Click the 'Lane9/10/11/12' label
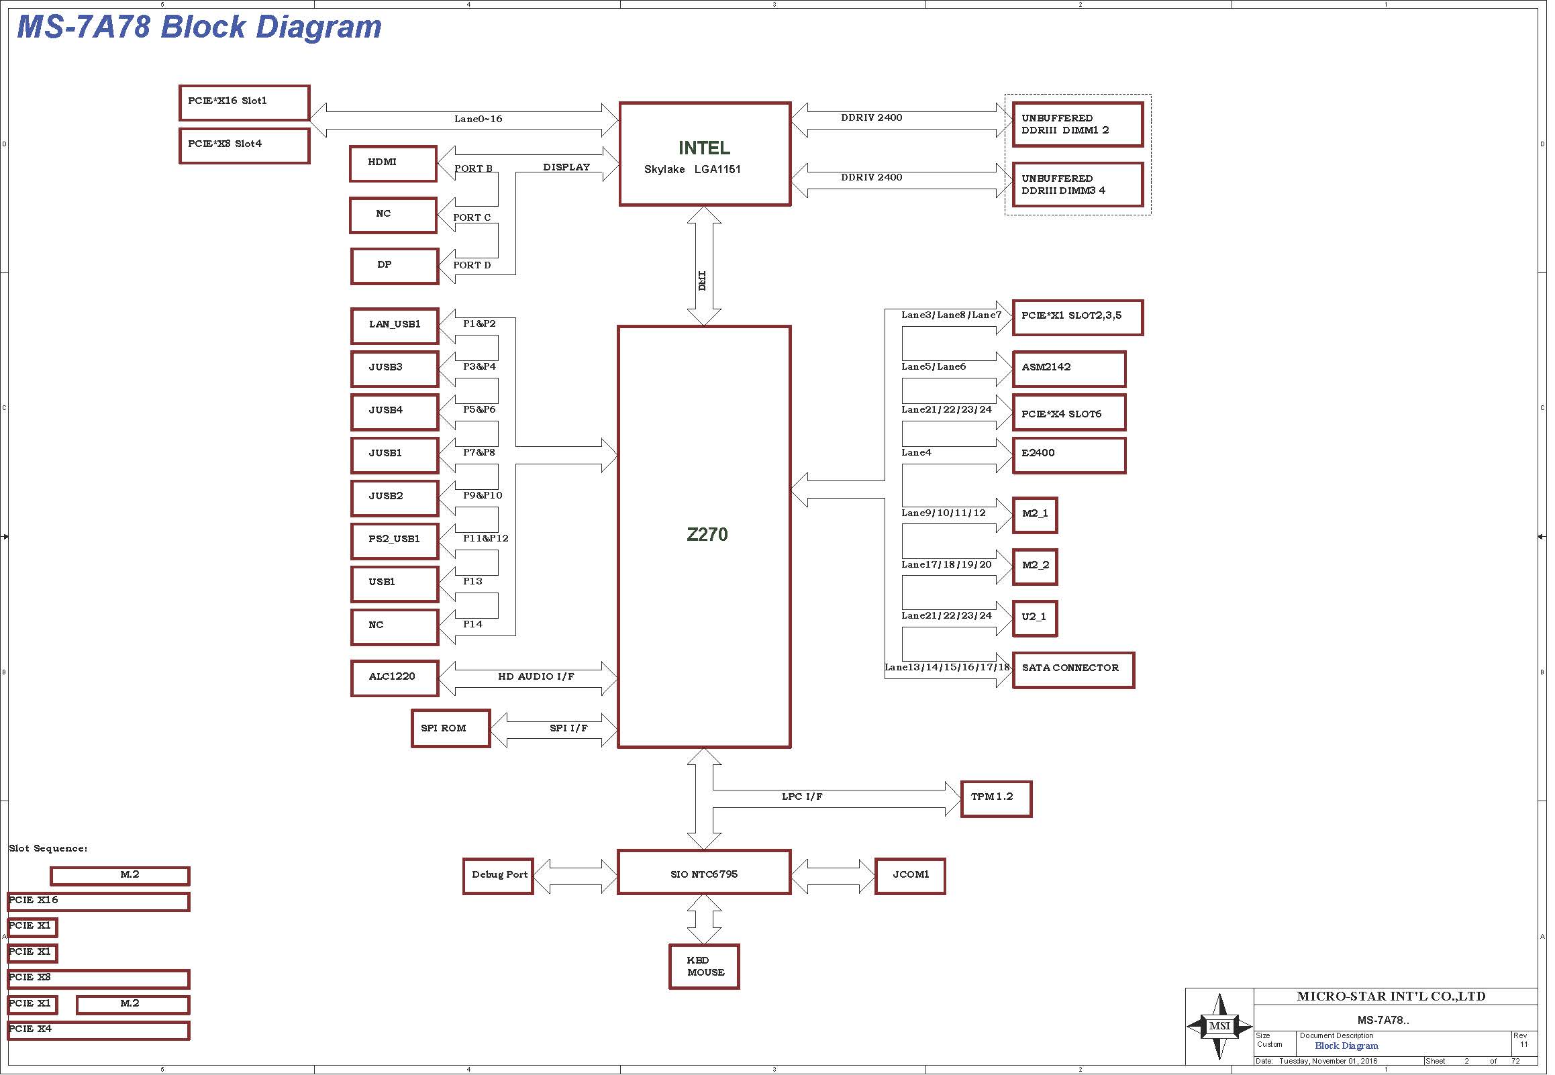This screenshot has width=1555, height=1075. (944, 513)
